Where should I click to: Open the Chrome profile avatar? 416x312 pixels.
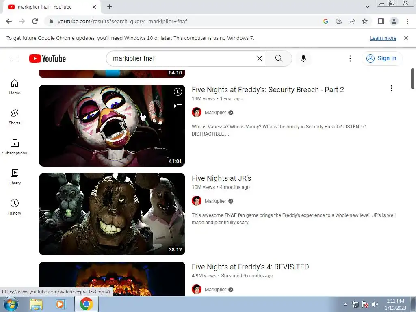click(x=394, y=21)
